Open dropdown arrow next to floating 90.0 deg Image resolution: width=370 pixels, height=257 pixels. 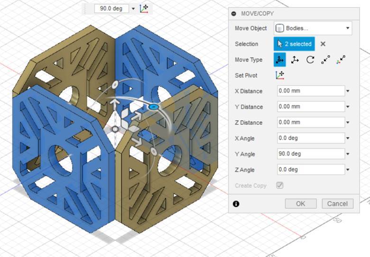point(133,9)
